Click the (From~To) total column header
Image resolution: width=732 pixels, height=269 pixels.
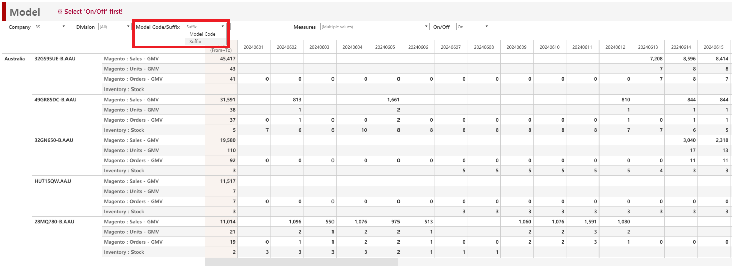click(x=221, y=50)
